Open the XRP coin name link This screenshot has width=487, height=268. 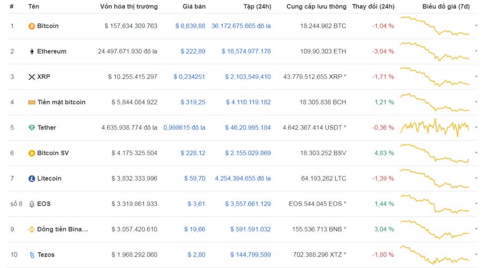tap(44, 77)
